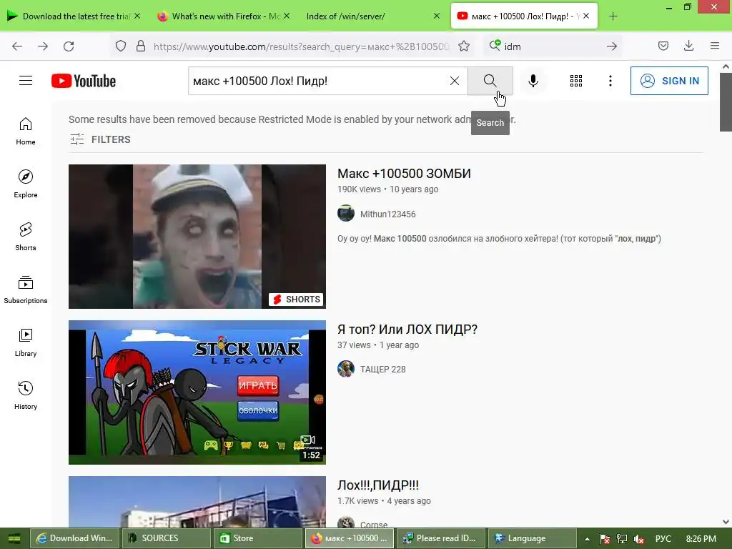732x549 pixels.
Task: Click the third video thumbnail, Лох!!!,ПИДР!!!
Action: (x=197, y=502)
